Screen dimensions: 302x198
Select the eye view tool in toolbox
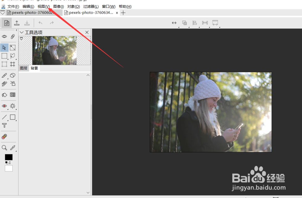click(4, 37)
